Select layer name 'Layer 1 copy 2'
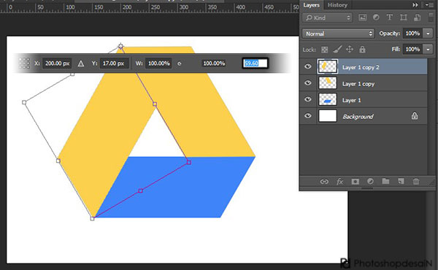Viewport: 438px width, 270px height. [x=361, y=67]
